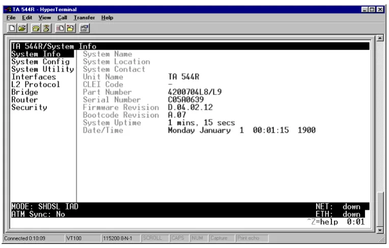Click Firmware Revision value D.04.02.12
The height and width of the screenshot is (248, 389).
tap(190, 107)
